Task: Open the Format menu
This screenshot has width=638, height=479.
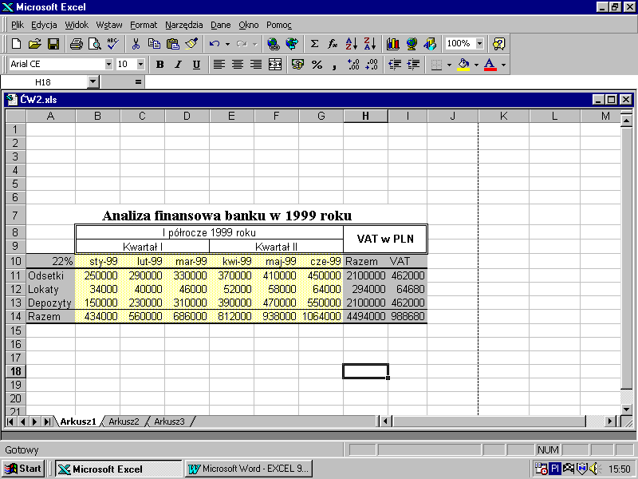Action: click(x=144, y=25)
